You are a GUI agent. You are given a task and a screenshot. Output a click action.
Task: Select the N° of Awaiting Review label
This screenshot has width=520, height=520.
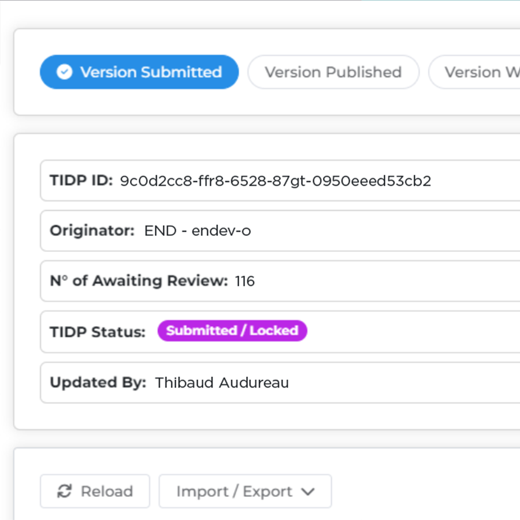[139, 281]
